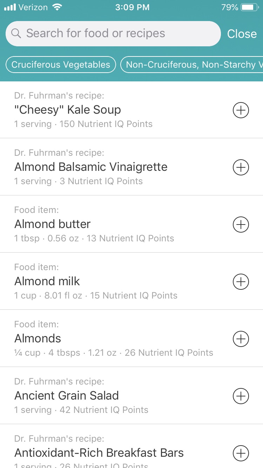Open the Almond Balsamic Vinaigrette recipe title

point(91,167)
